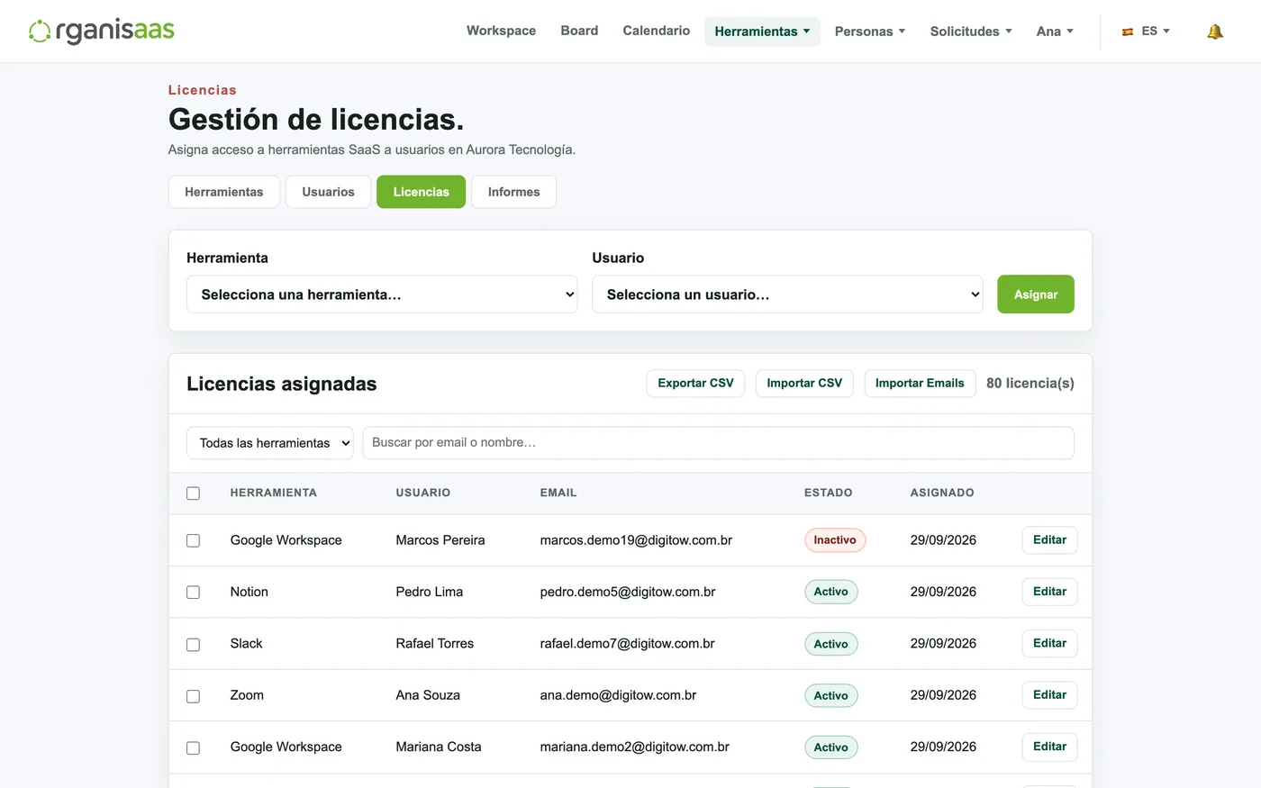Check the Marcos Pereira license row
The width and height of the screenshot is (1261, 788).
(x=193, y=540)
